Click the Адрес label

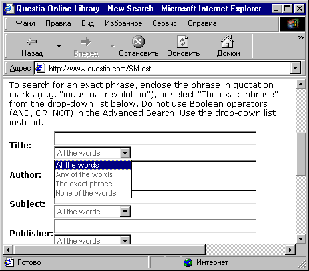point(20,68)
